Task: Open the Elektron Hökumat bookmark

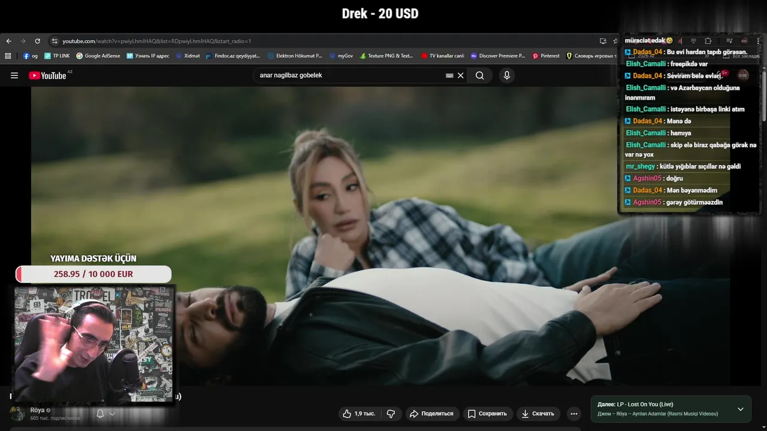Action: point(295,56)
